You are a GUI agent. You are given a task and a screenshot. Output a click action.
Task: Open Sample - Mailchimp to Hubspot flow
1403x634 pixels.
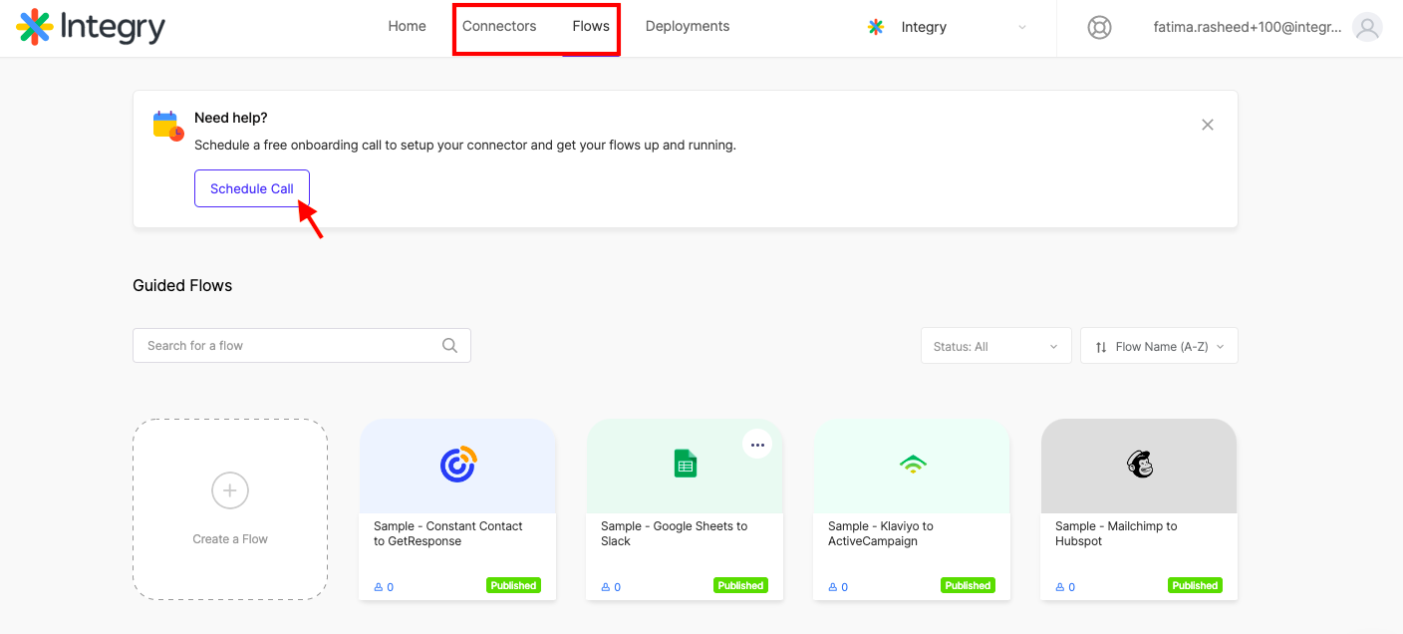click(1139, 509)
